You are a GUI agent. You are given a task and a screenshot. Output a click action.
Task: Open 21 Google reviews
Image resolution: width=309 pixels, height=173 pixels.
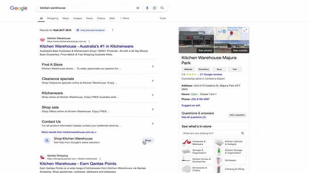click(211, 74)
